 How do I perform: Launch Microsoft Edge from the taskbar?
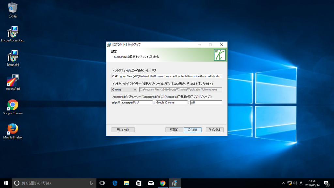click(x=115, y=183)
